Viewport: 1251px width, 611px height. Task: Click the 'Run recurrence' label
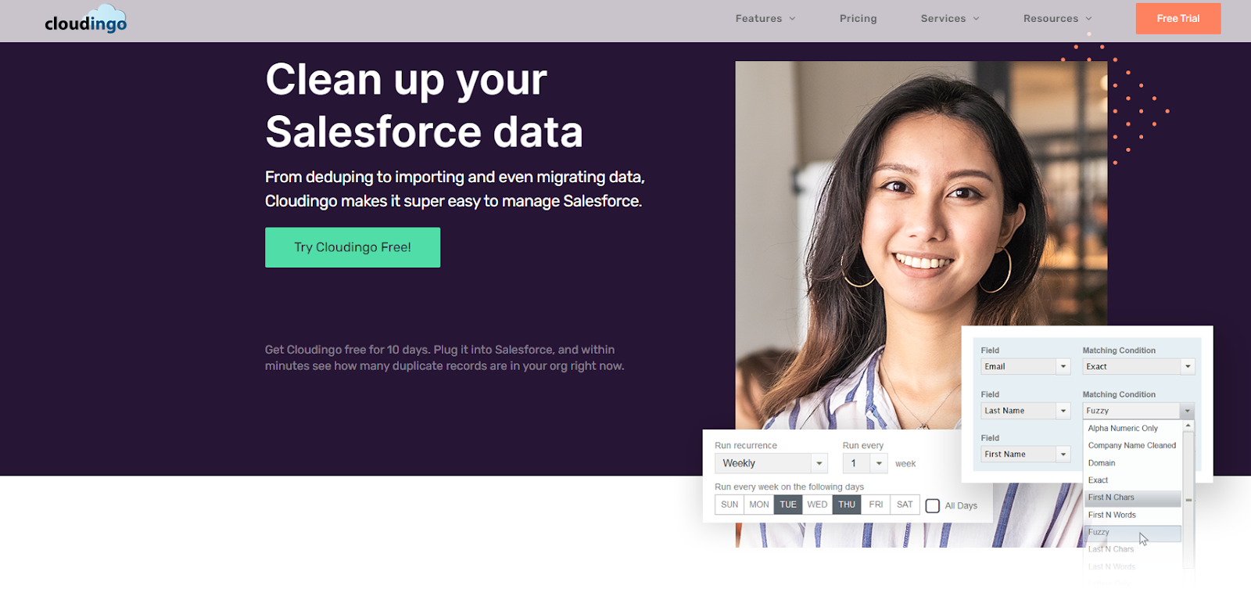tap(746, 445)
